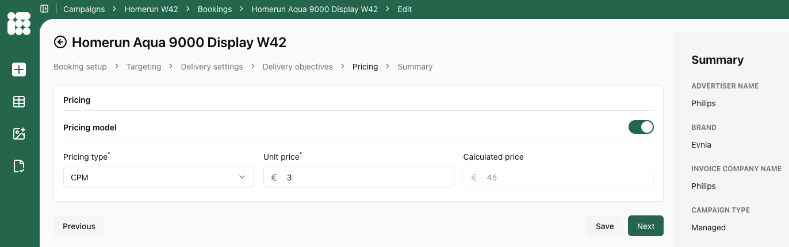Click the Edit breadcrumb item
789x247 pixels.
point(404,9)
